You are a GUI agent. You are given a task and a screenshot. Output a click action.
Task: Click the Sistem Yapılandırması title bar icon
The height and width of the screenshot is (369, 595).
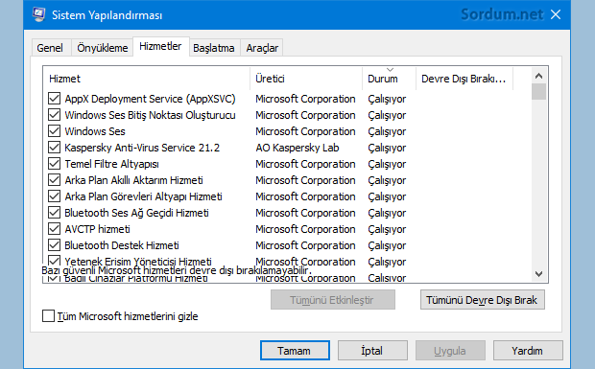[38, 14]
